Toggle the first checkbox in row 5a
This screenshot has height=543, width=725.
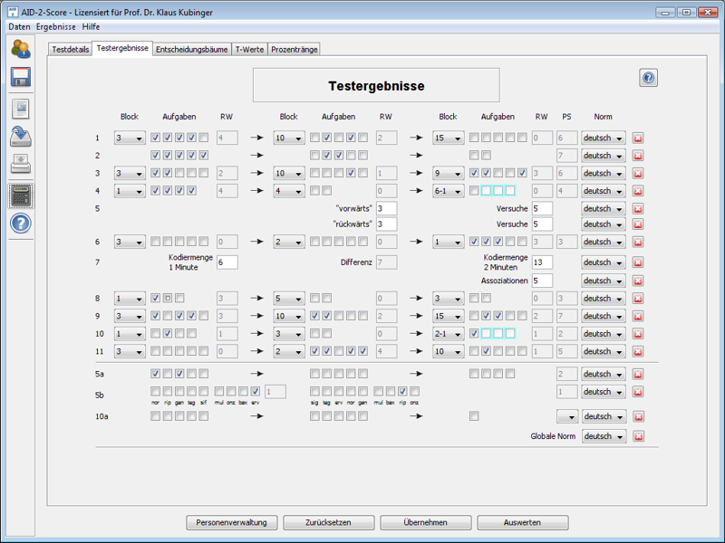(x=156, y=374)
